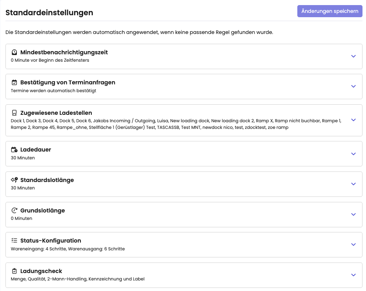Viewport: 366px width, 291px height.
Task: Select the Zugewiesene Ladestellen title text
Action: (x=56, y=113)
